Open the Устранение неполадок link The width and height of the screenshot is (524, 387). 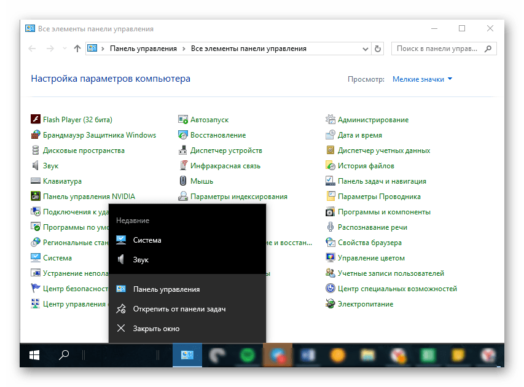(x=76, y=273)
